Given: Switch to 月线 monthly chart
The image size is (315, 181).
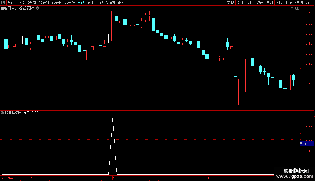Looking at the screenshot, I should 100,3.
